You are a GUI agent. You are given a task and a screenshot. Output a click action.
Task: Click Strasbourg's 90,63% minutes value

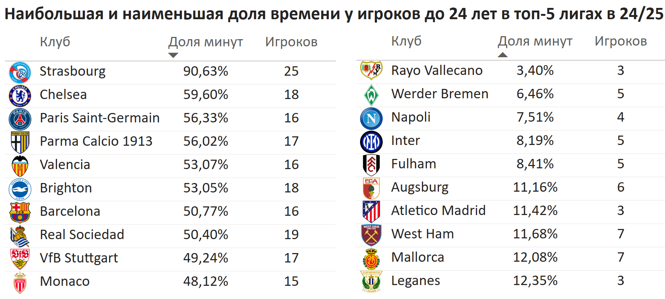pos(206,71)
